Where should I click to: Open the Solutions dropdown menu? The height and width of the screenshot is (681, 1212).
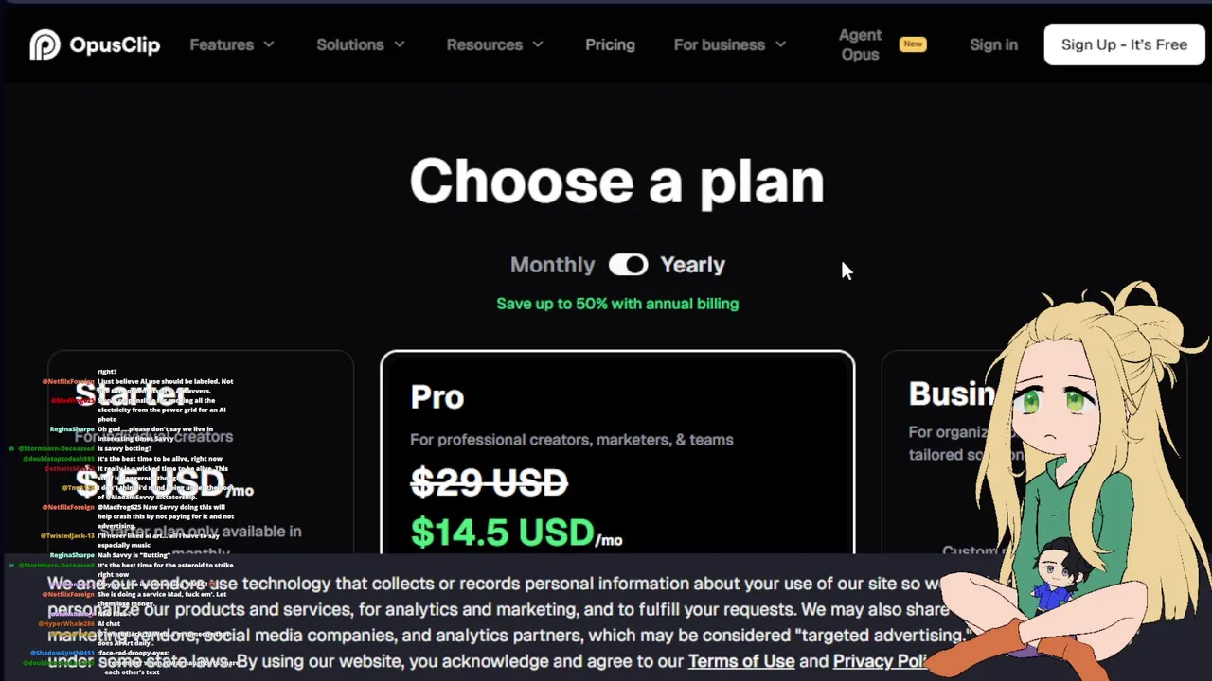pyautogui.click(x=360, y=44)
